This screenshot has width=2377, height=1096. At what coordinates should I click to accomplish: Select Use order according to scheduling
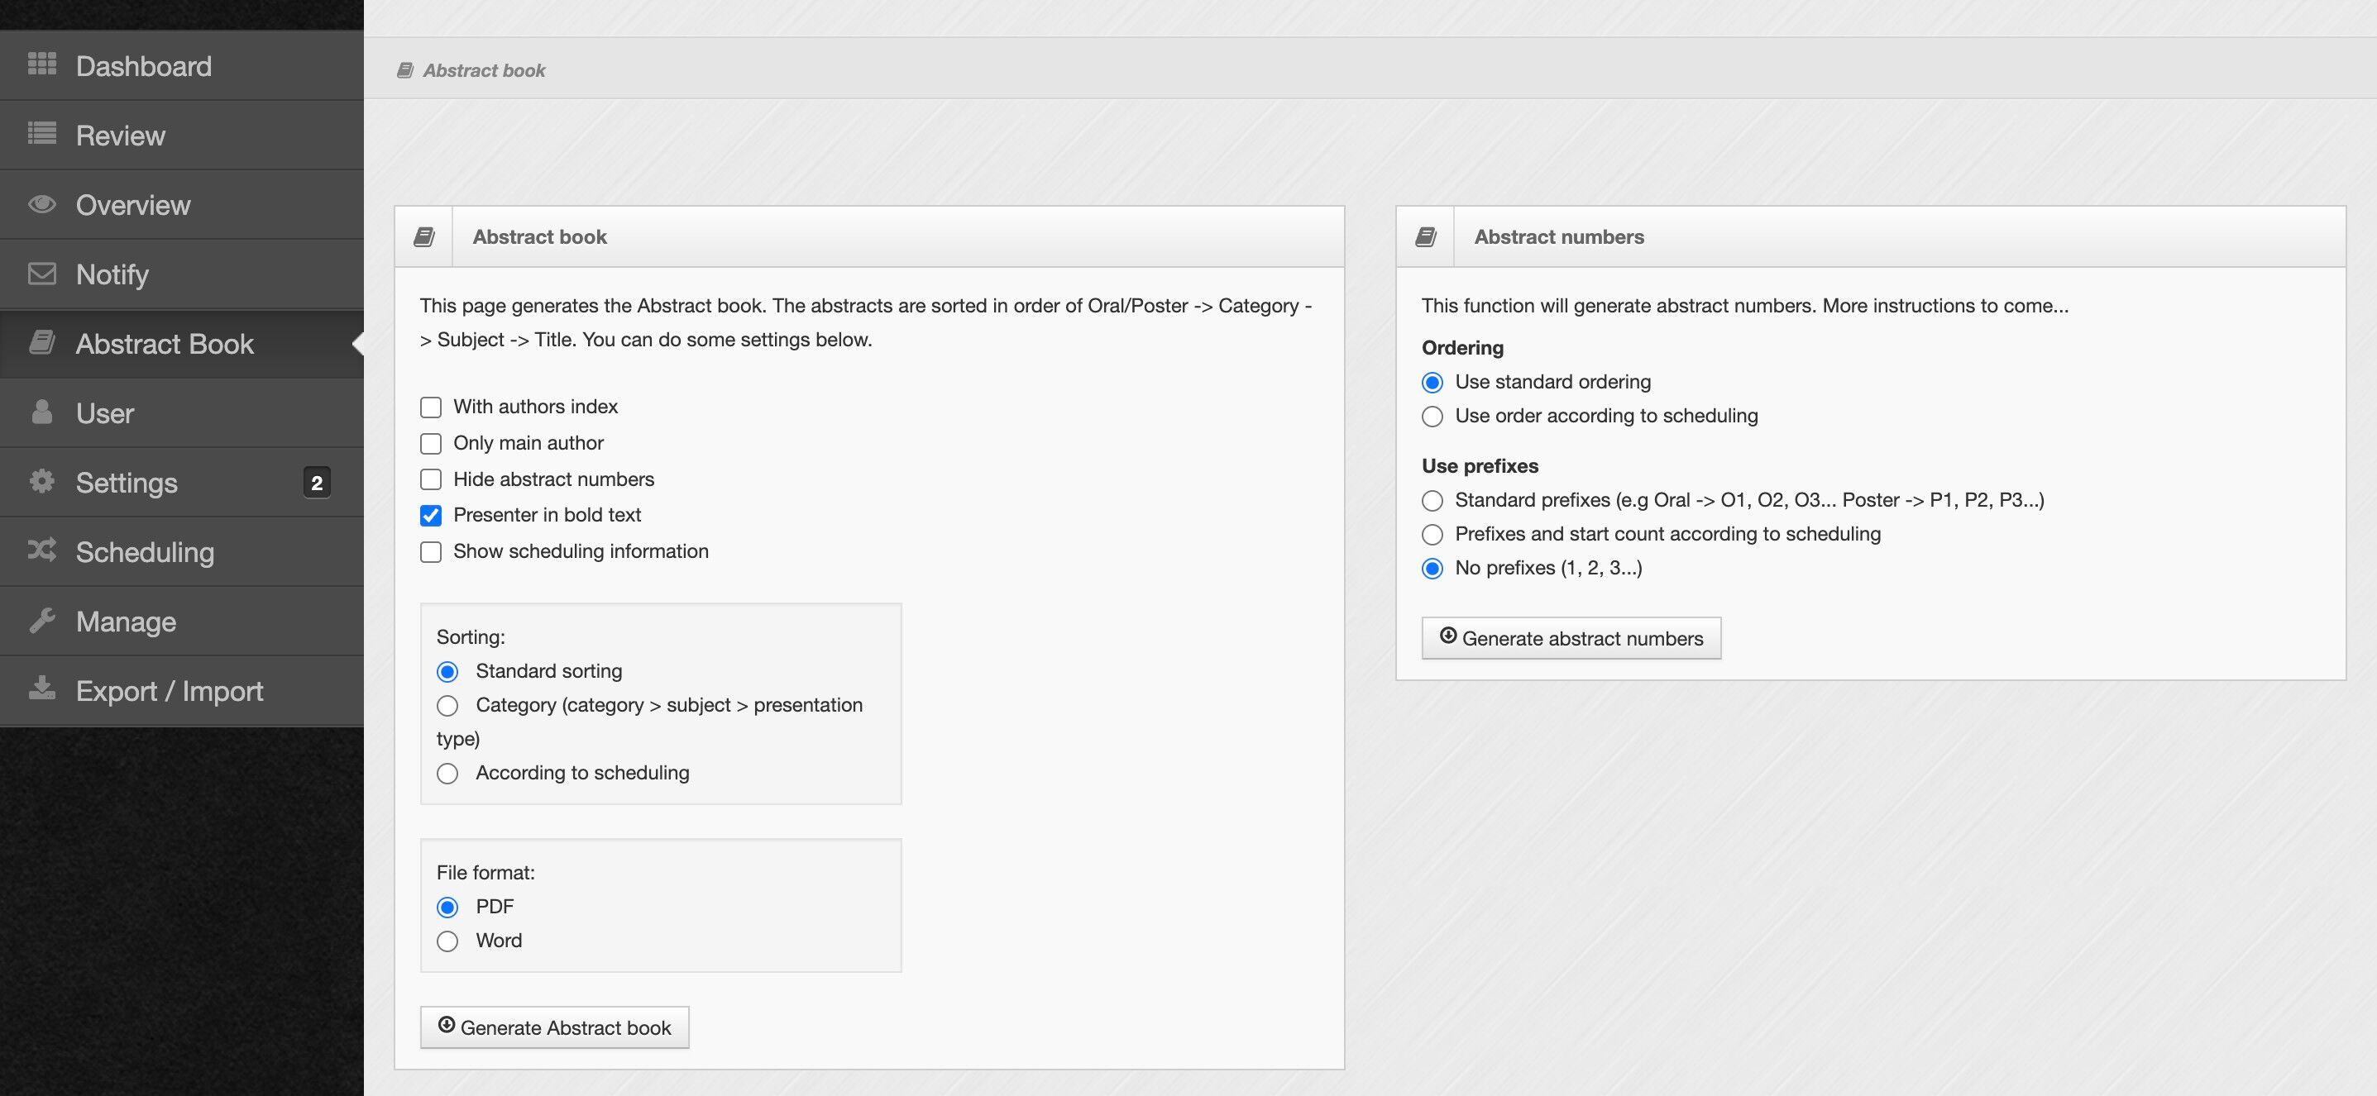(1432, 417)
